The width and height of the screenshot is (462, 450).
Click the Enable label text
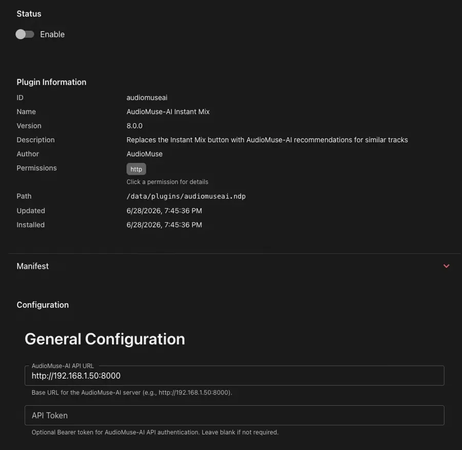tap(52, 34)
